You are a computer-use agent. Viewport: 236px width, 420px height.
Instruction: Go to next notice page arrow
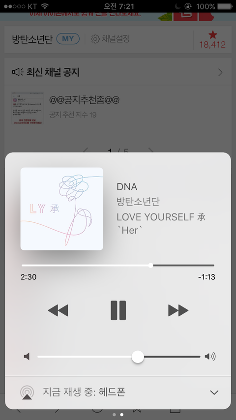(x=151, y=150)
